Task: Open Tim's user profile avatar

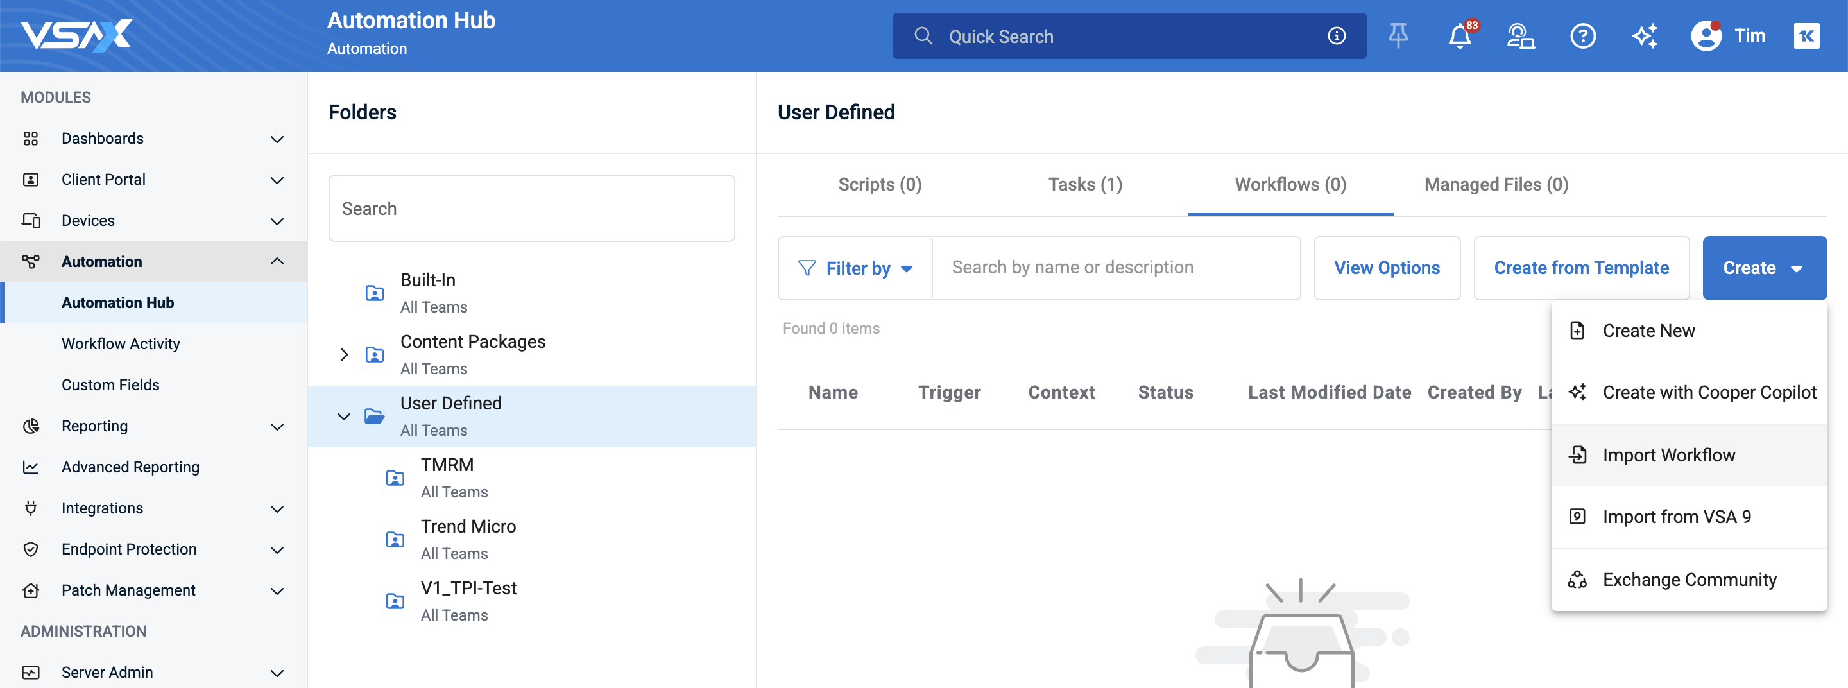Action: [x=1706, y=36]
